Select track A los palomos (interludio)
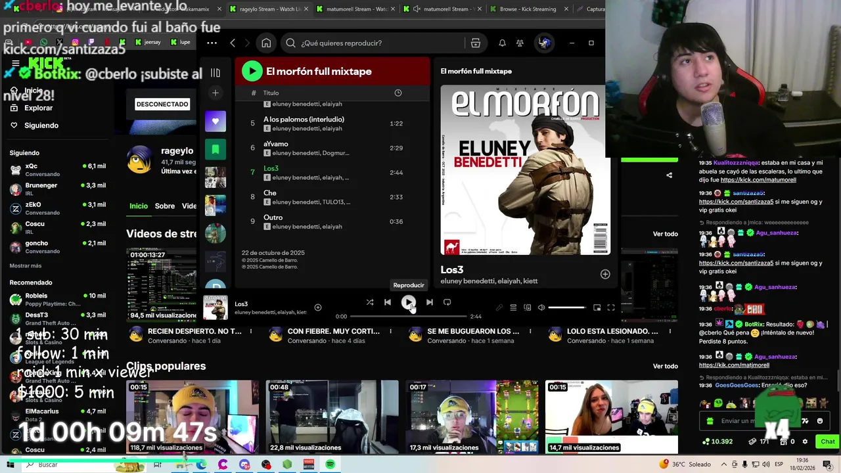The height and width of the screenshot is (473, 841). [332, 124]
